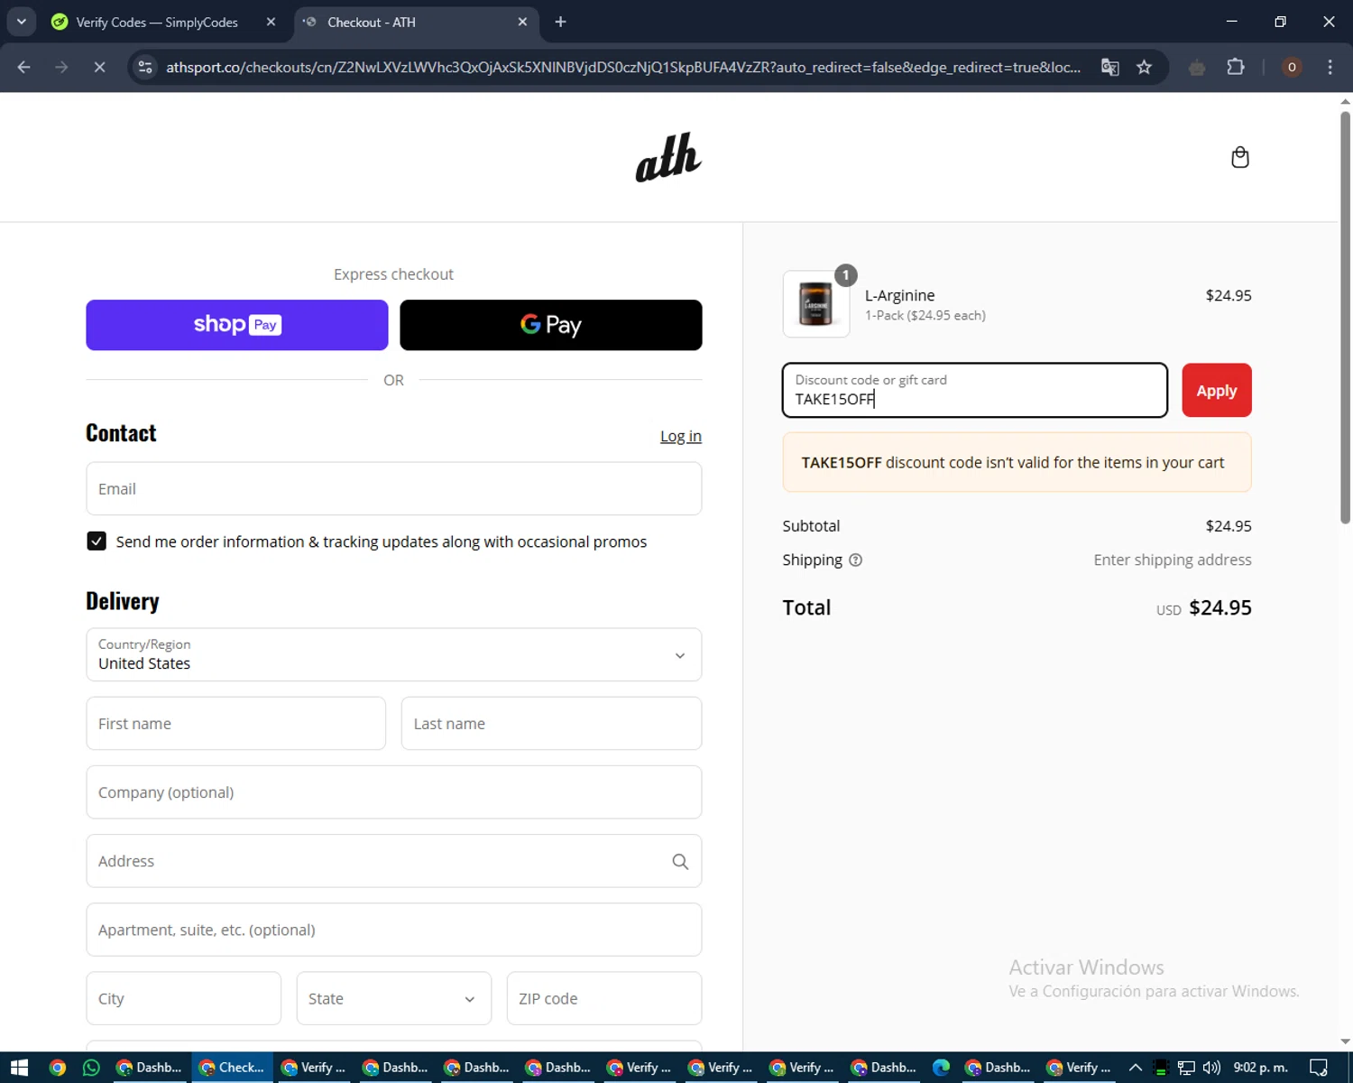Open the State dropdown
This screenshot has width=1353, height=1083.
[x=394, y=998]
